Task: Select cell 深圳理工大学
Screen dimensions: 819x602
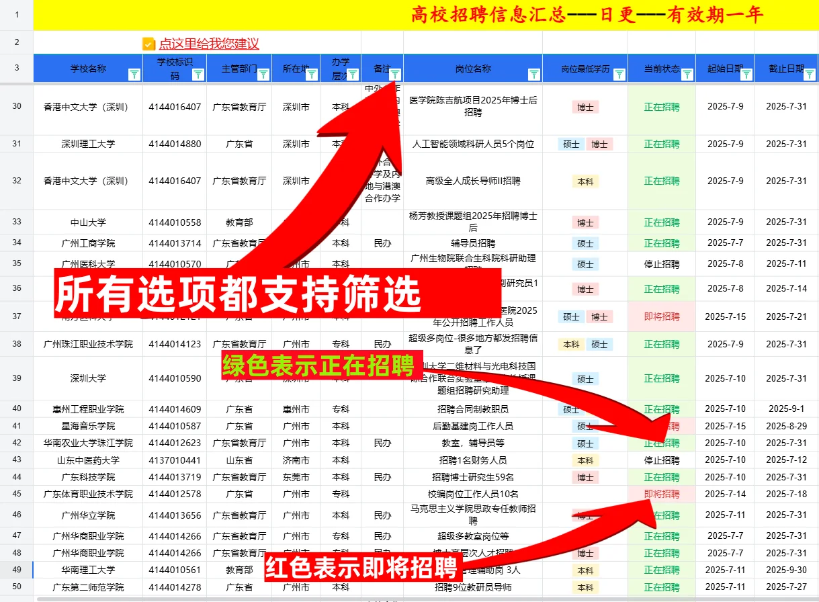Action: [88, 144]
